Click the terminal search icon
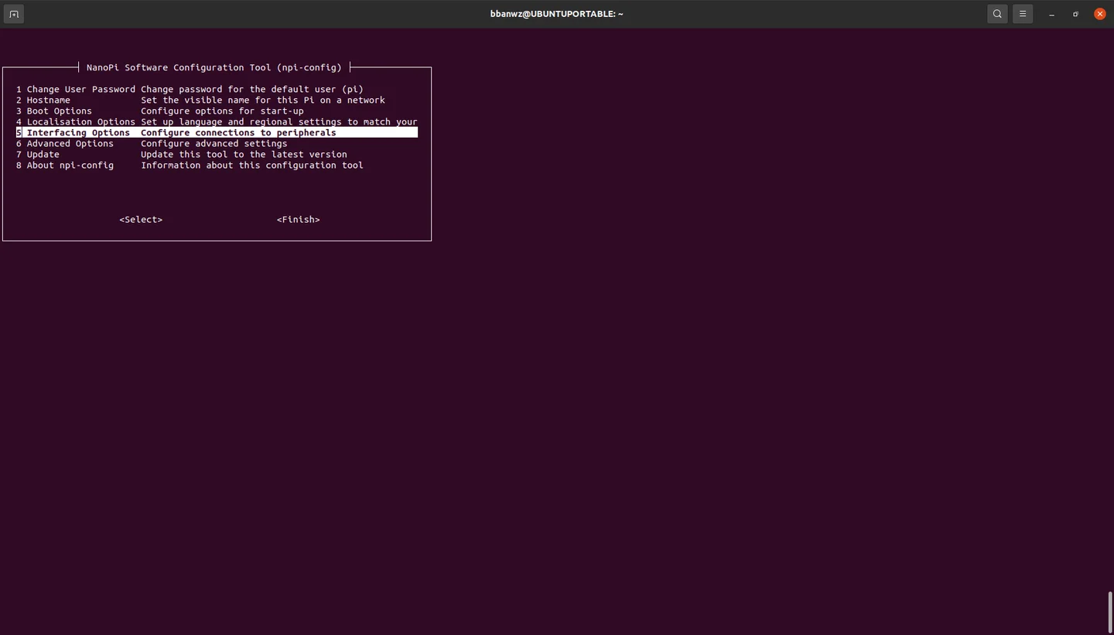 click(x=997, y=14)
